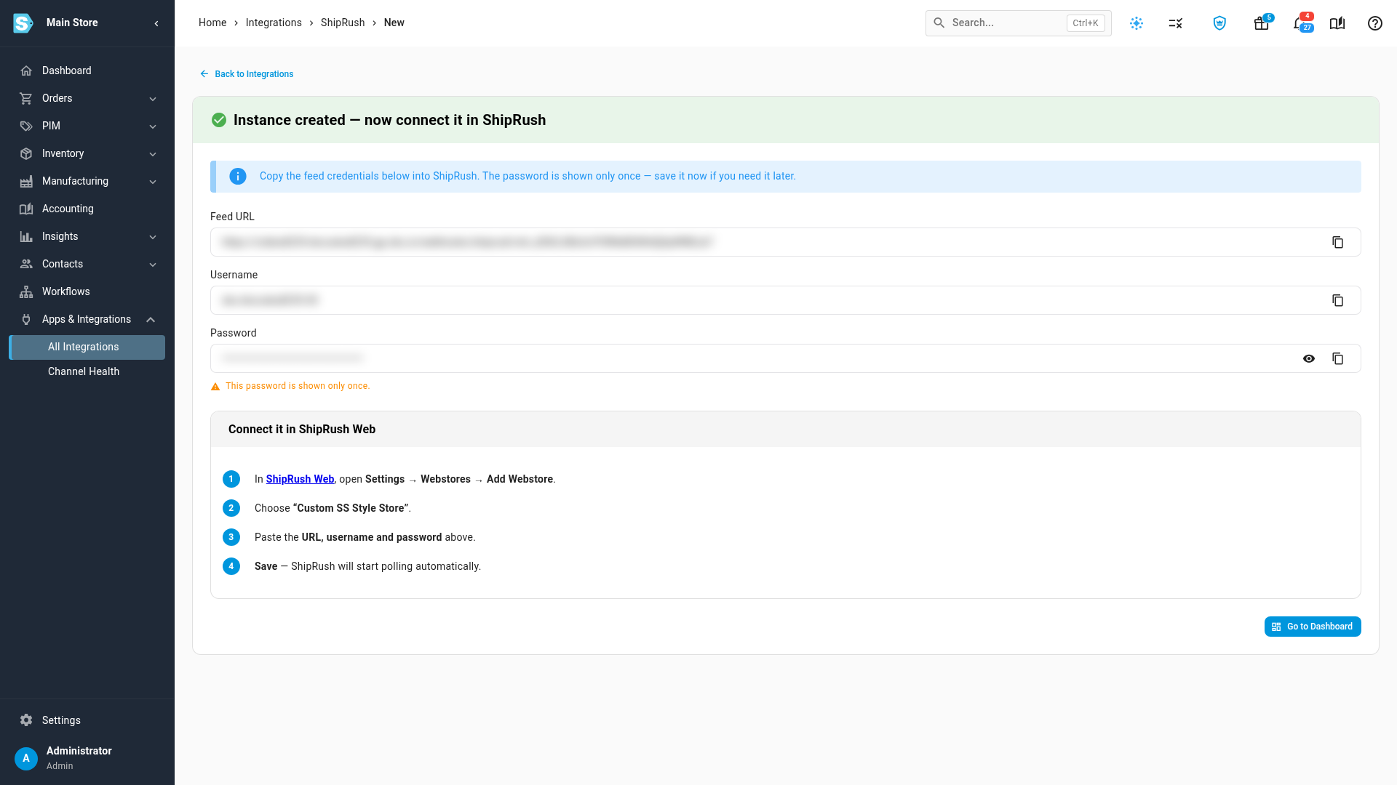Expand the Manufacturing menu
Screen dimensions: 1397x785
[87, 181]
